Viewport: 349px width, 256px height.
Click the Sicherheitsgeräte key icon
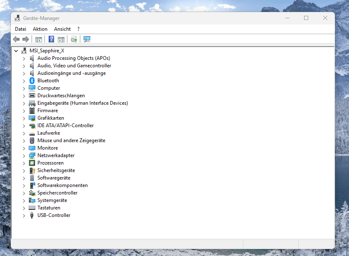(32, 170)
